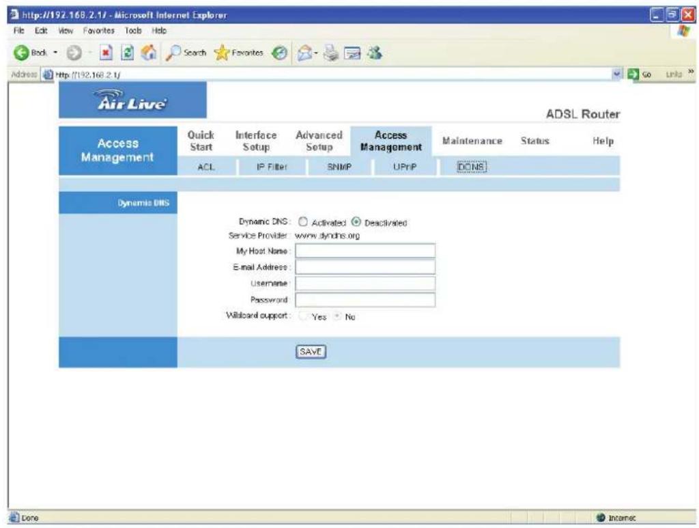Open the ACL sub-tab
Image resolution: width=699 pixels, height=528 pixels.
206,167
